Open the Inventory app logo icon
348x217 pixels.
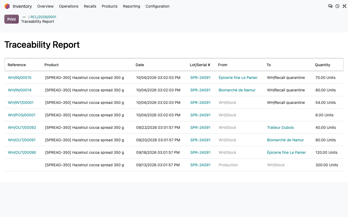7,6
